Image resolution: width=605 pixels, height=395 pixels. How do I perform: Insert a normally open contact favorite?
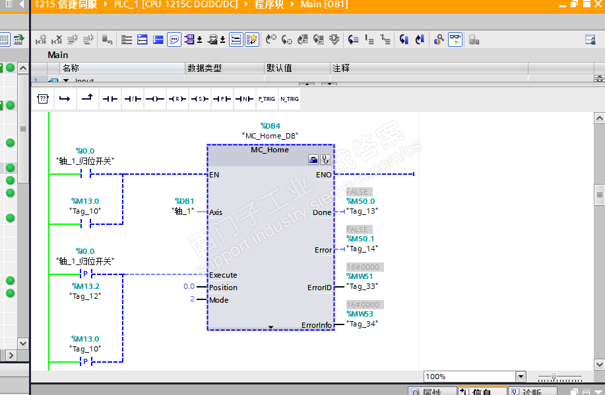[110, 99]
